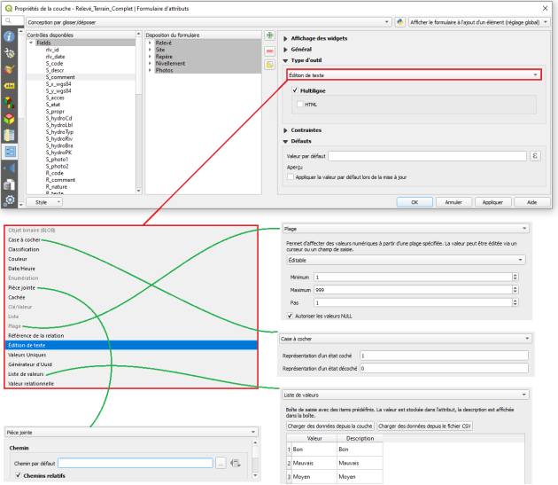558x485 pixels.
Task: Expand the Général section
Action: pos(285,50)
